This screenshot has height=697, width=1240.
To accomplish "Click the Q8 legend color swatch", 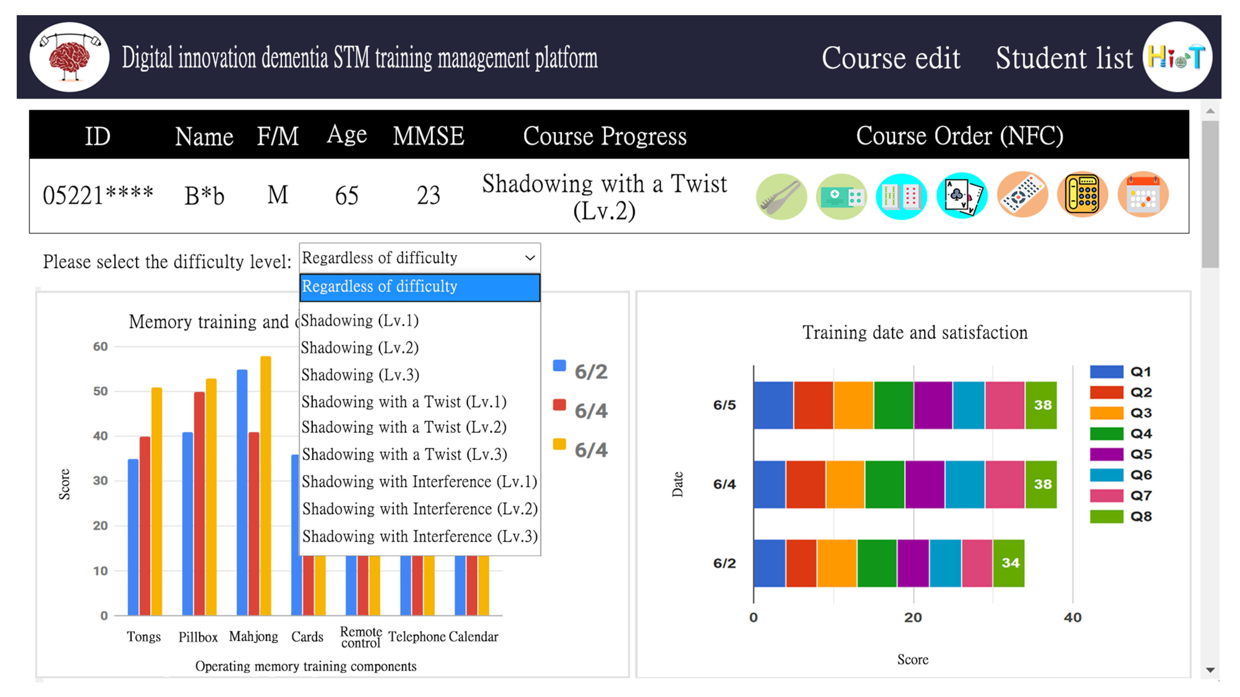I will (1106, 516).
